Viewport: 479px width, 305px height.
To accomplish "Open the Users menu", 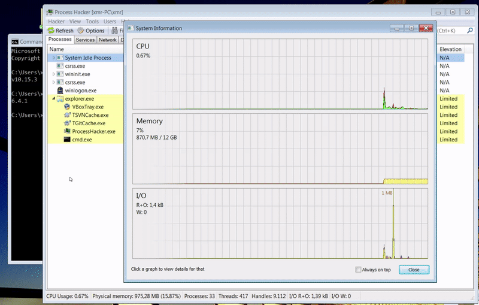I will click(x=110, y=22).
